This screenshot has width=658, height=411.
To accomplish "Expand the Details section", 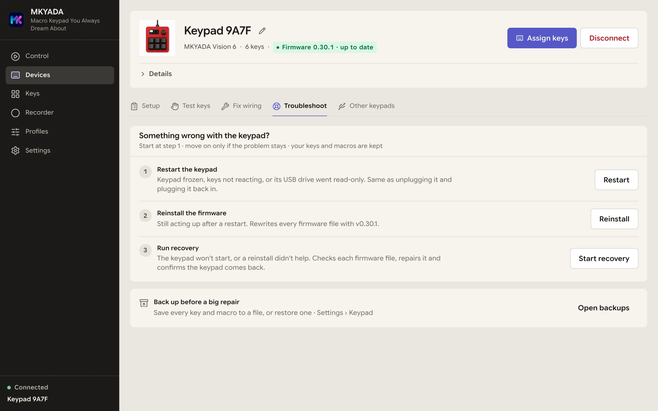I will point(156,74).
